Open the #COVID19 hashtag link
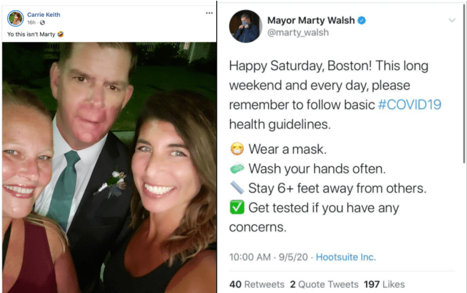Viewport: 467px width, 293px height. click(x=410, y=105)
